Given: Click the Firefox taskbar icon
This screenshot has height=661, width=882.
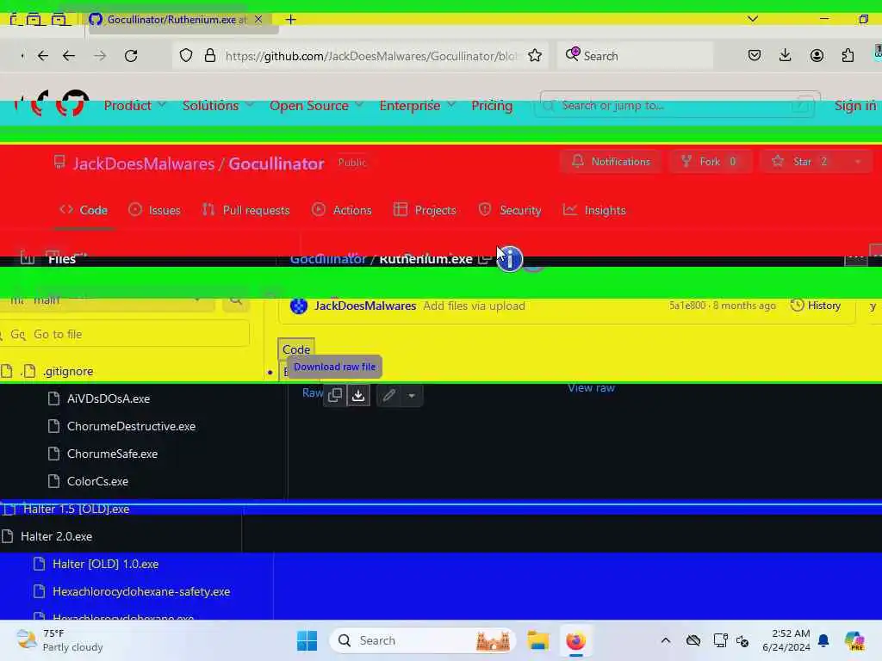Looking at the screenshot, I should [x=575, y=640].
